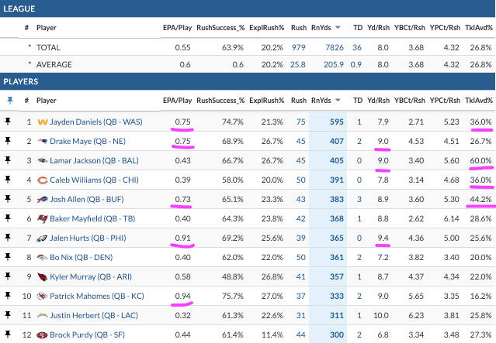Open Josh Allen player link
Image resolution: width=496 pixels, height=343 pixels.
[x=87, y=199]
